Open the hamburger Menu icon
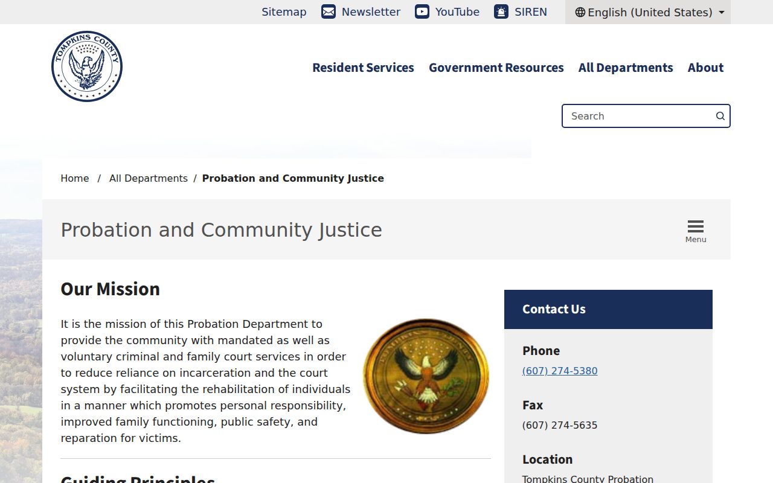The height and width of the screenshot is (483, 773). (696, 230)
